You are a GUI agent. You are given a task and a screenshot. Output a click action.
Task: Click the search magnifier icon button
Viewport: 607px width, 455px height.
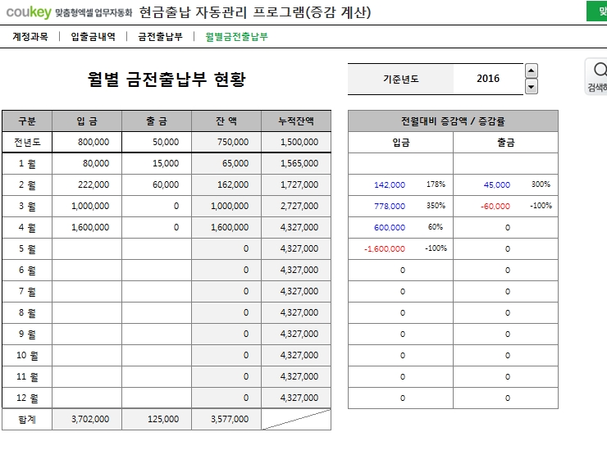coord(597,76)
